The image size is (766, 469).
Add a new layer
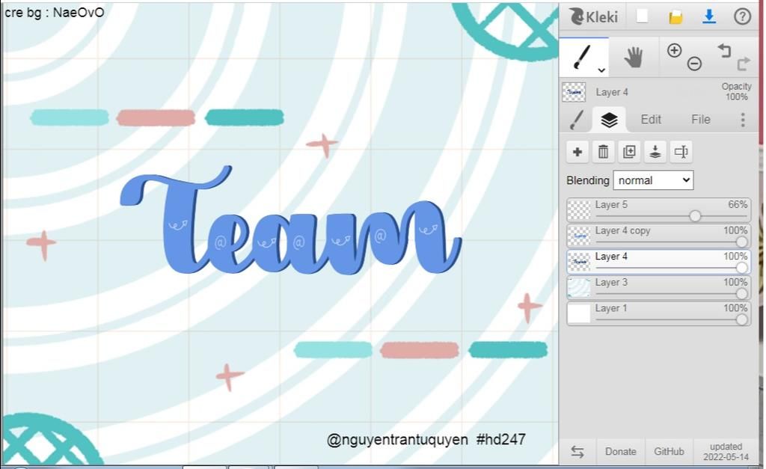577,152
